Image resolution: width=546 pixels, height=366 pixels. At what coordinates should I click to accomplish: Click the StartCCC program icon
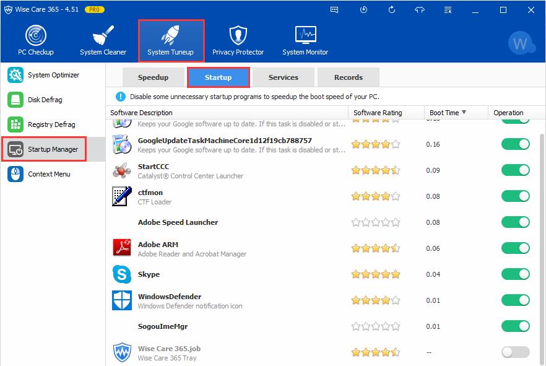point(122,170)
